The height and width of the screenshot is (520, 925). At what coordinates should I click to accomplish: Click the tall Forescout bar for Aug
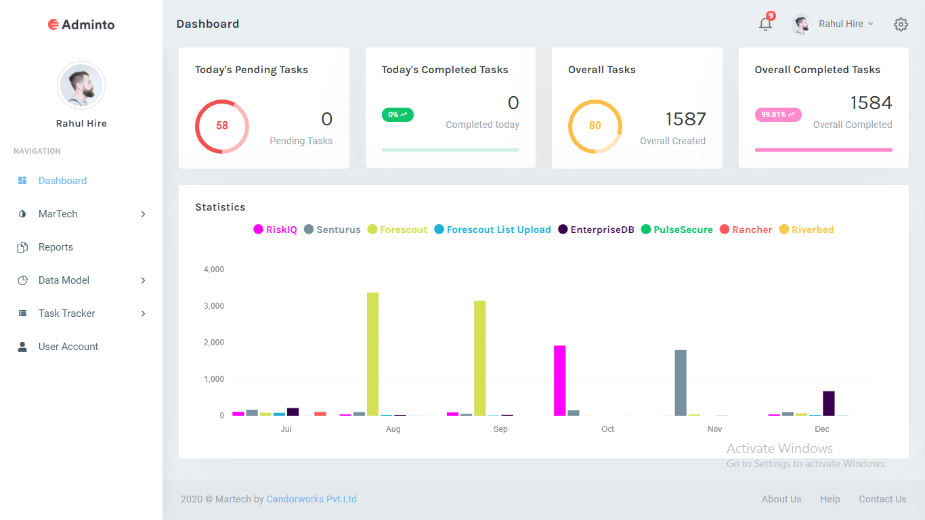click(x=372, y=352)
